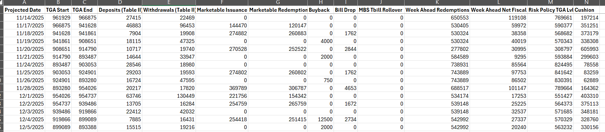Click the "TGA End" header cell
This screenshot has height=132, width=605.
pyautogui.click(x=84, y=10)
